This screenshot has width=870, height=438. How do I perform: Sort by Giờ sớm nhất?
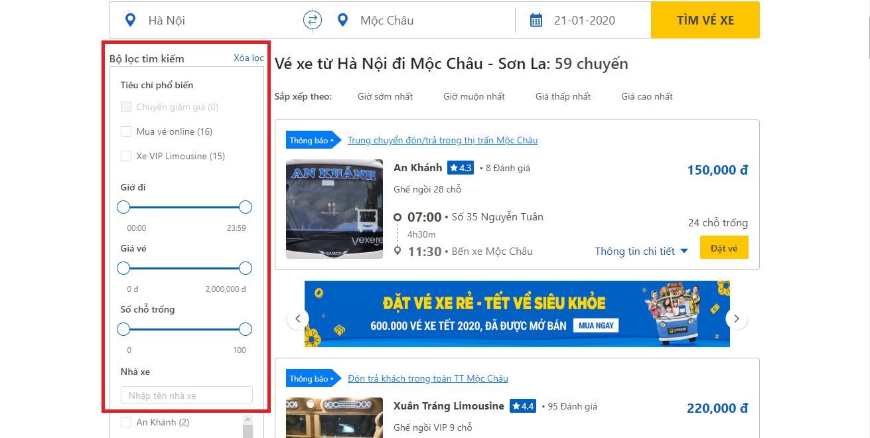tap(385, 96)
